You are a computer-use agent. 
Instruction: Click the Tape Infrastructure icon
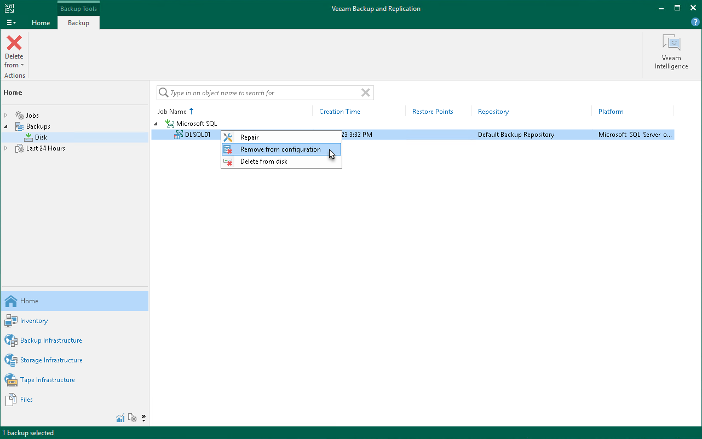[x=11, y=380]
